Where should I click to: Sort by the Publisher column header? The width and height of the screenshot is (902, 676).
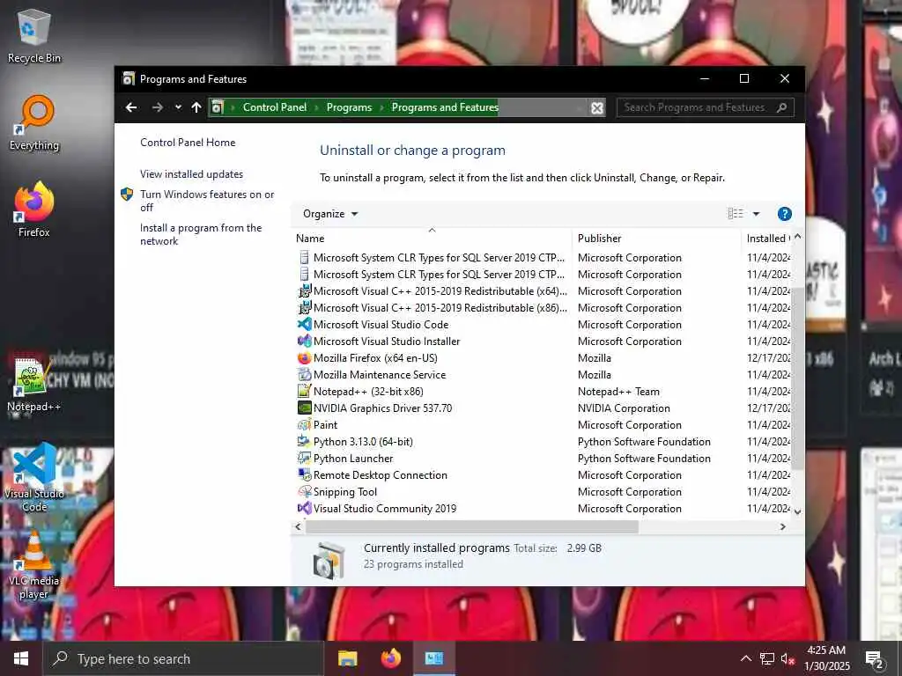[x=656, y=238]
